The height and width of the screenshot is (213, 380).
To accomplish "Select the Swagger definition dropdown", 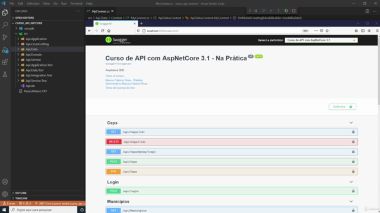I will click(x=321, y=40).
